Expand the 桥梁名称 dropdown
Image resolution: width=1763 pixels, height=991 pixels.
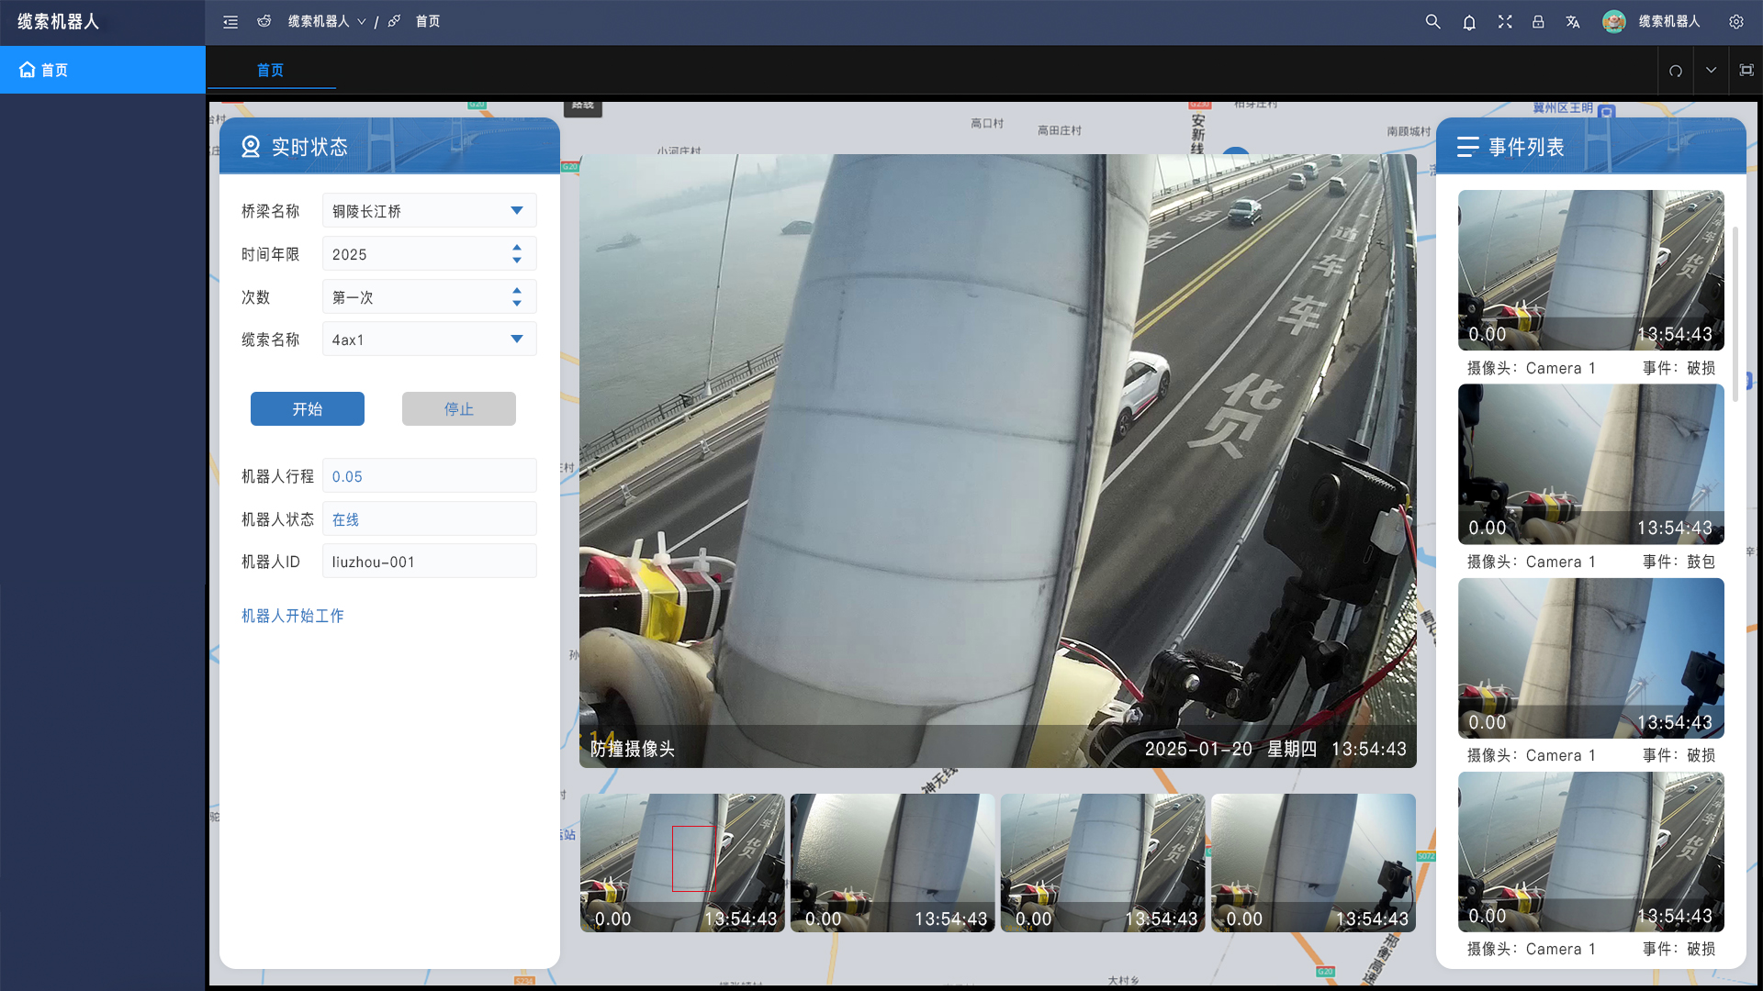[517, 211]
